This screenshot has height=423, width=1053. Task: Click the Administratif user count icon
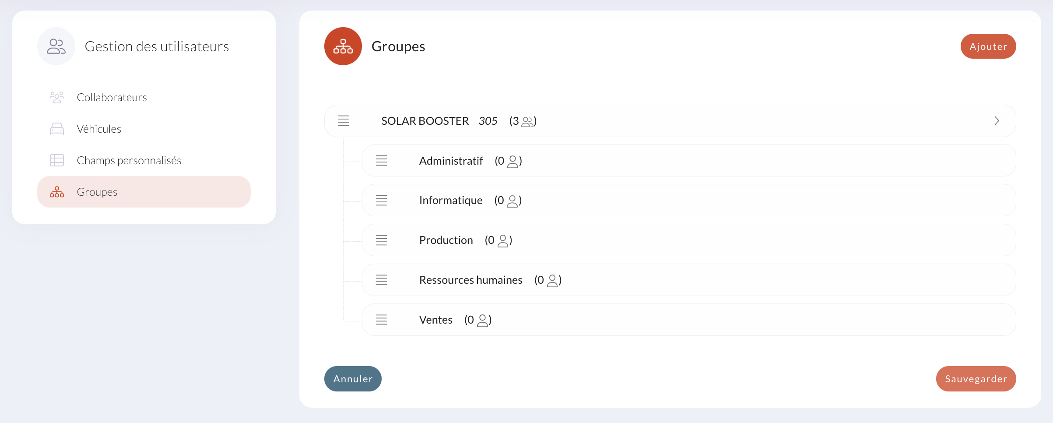coord(513,162)
